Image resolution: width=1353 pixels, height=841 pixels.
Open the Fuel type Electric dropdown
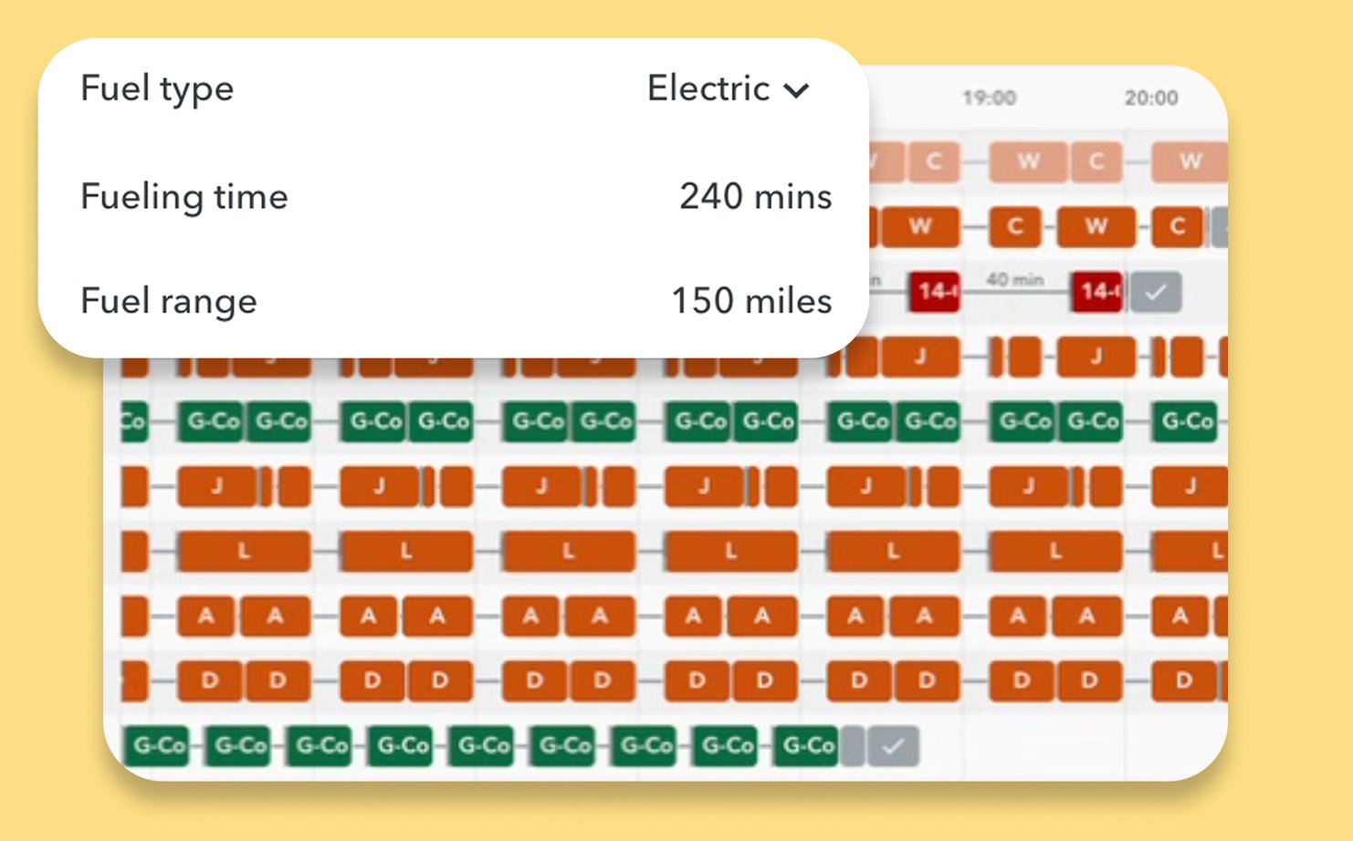point(729,88)
